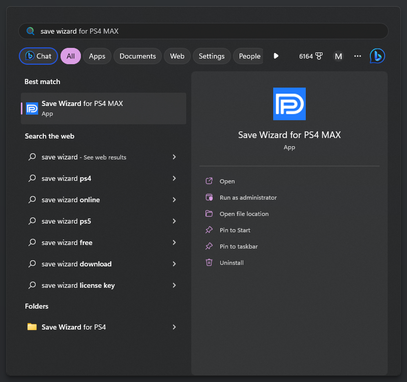Open the Chat button with Bing
This screenshot has width=407, height=382.
pos(39,56)
